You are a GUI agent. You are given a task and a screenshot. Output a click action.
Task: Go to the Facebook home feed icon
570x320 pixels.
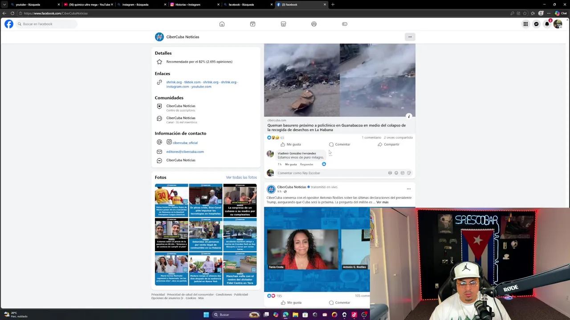222,24
